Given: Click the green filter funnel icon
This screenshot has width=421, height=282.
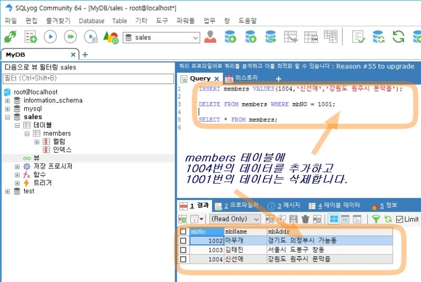Looking at the screenshot, I should coord(376,219).
